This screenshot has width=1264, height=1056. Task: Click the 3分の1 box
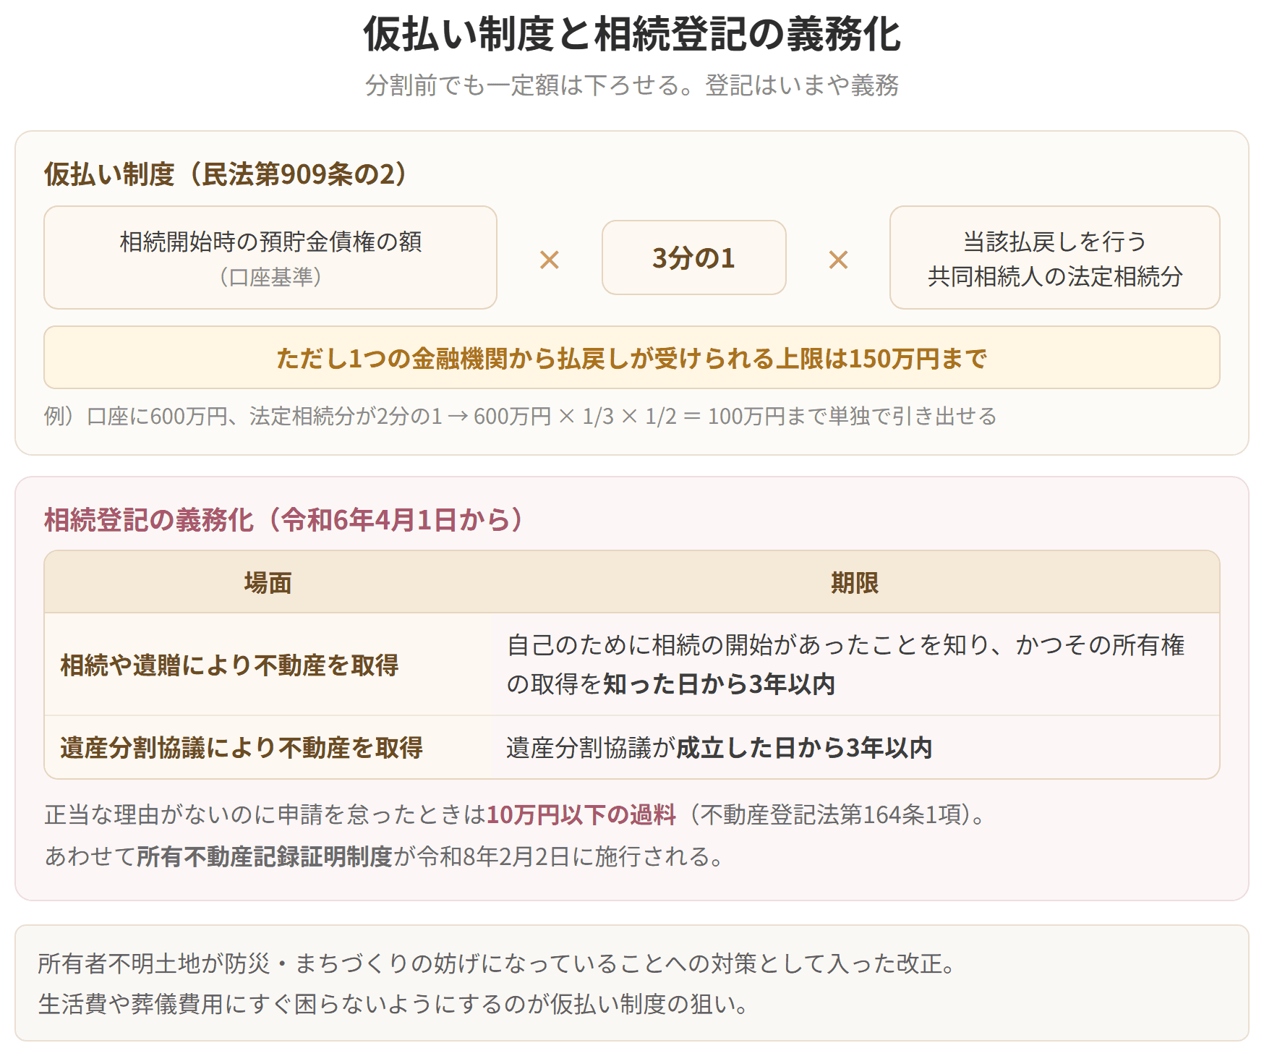click(x=693, y=257)
